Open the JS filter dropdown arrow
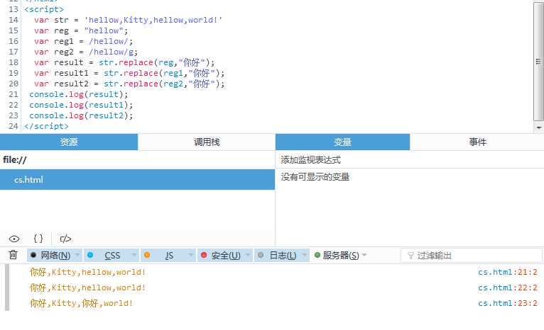The image size is (544, 330). (x=191, y=255)
